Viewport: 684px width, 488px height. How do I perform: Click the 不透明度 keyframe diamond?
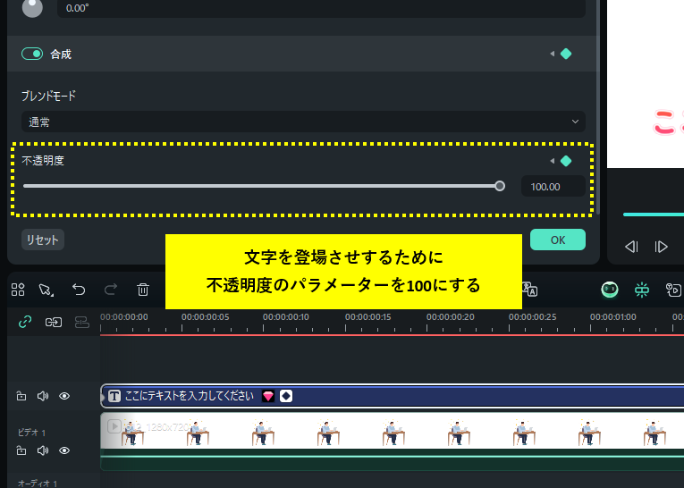(x=566, y=161)
